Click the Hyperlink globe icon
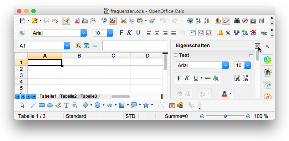This screenshot has height=141, width=289. (190, 21)
